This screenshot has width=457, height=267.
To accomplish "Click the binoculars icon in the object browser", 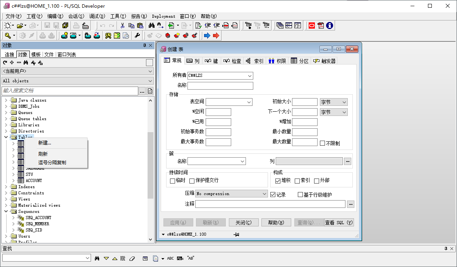I will [26, 63].
